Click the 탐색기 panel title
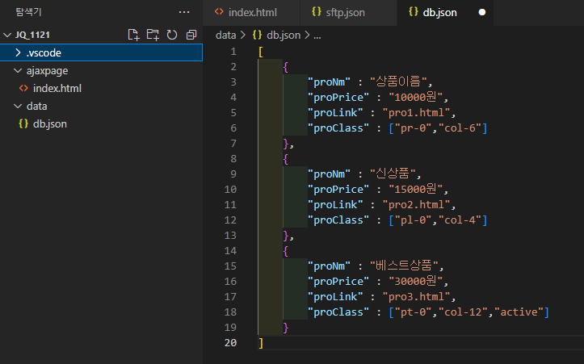This screenshot has height=364, width=584. (x=29, y=12)
